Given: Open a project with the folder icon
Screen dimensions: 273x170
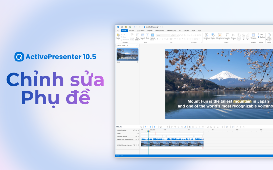Looking at the screenshot, I should [x=126, y=27].
